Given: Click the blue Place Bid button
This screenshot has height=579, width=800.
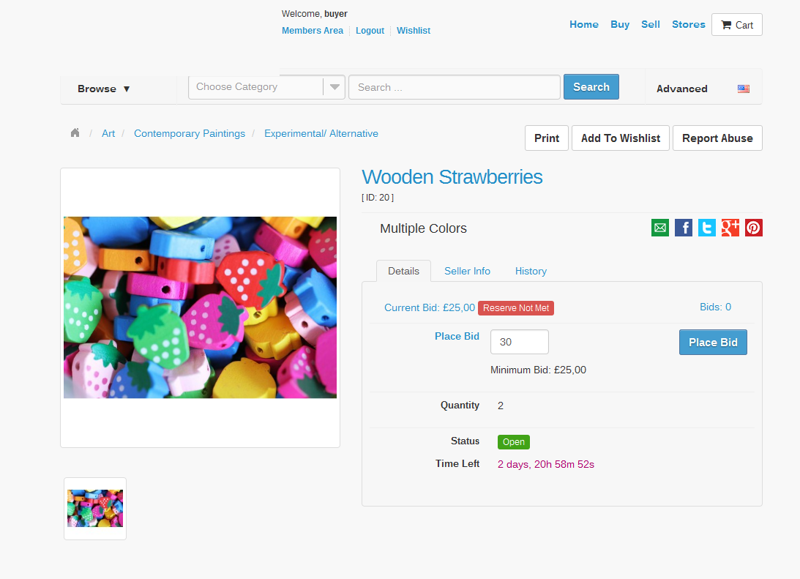Looking at the screenshot, I should tap(713, 343).
